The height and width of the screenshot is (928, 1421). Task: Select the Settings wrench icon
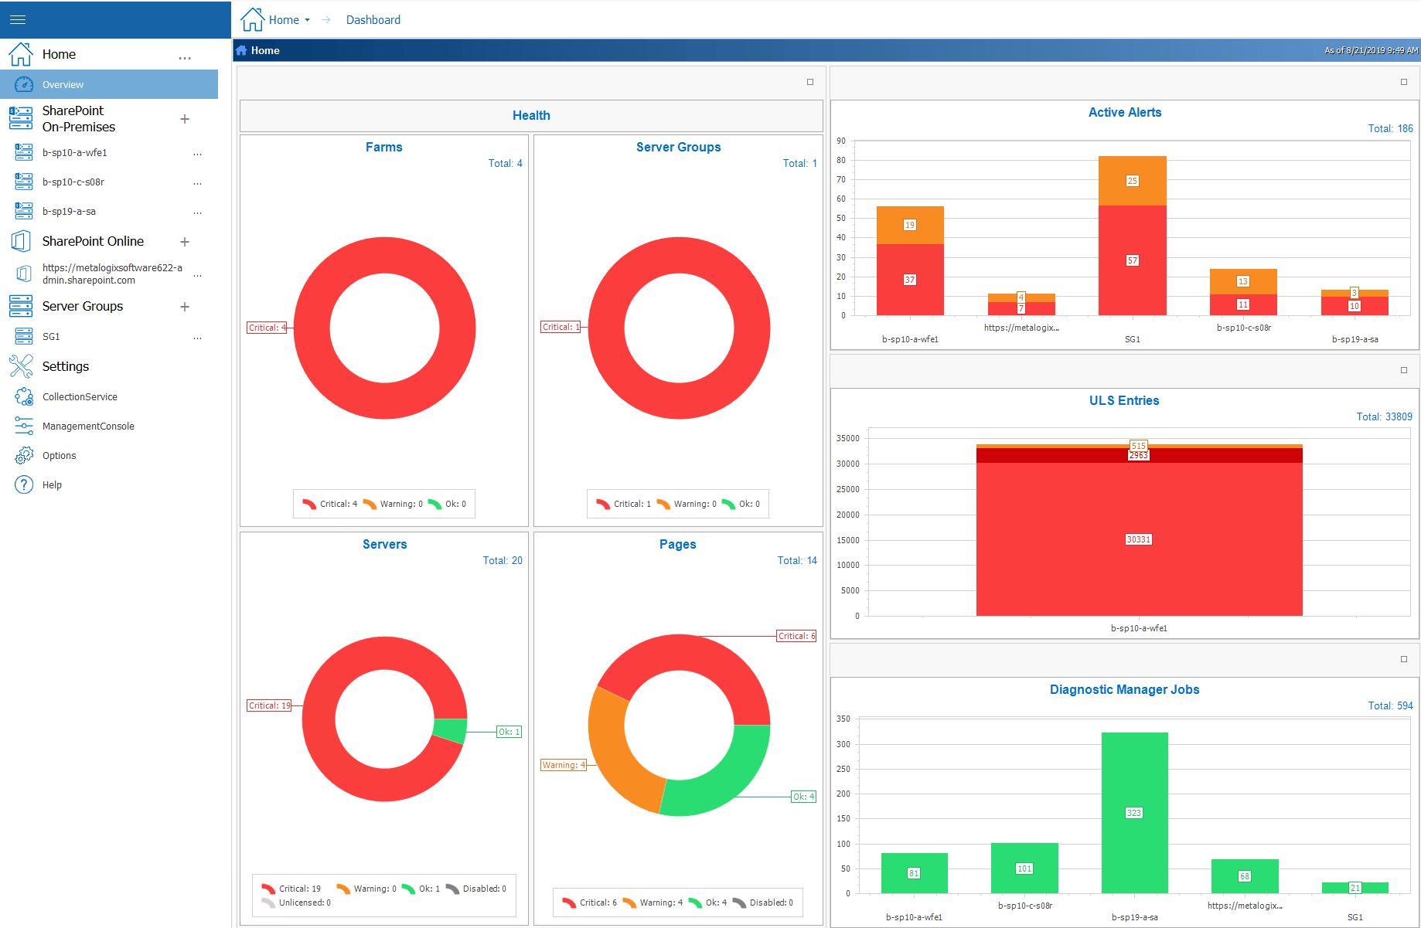tap(23, 365)
